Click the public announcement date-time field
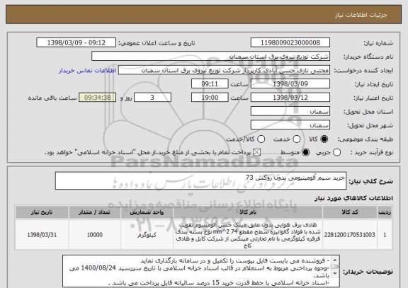408x288 pixels. [76, 42]
